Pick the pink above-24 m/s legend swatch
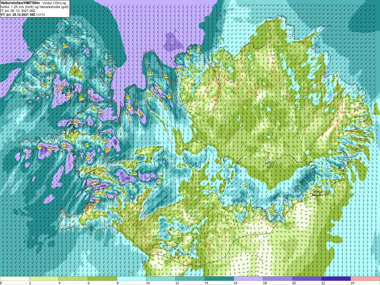 coord(365,279)
